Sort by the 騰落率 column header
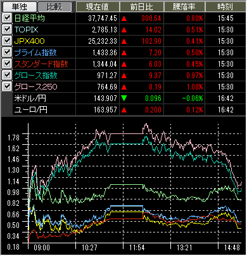Screen dimensions: 247x256 pyautogui.click(x=184, y=7)
